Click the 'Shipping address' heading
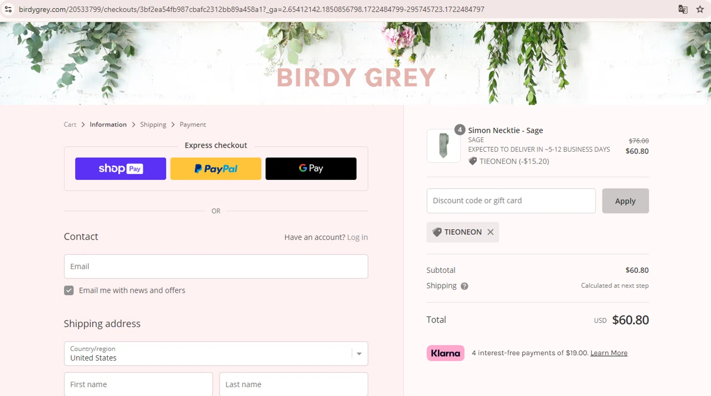Screen dimensions: 711x396 click(x=102, y=324)
